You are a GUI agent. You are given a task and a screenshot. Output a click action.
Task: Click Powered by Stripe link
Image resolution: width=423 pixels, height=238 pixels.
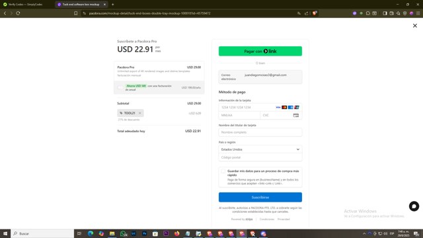point(242,219)
